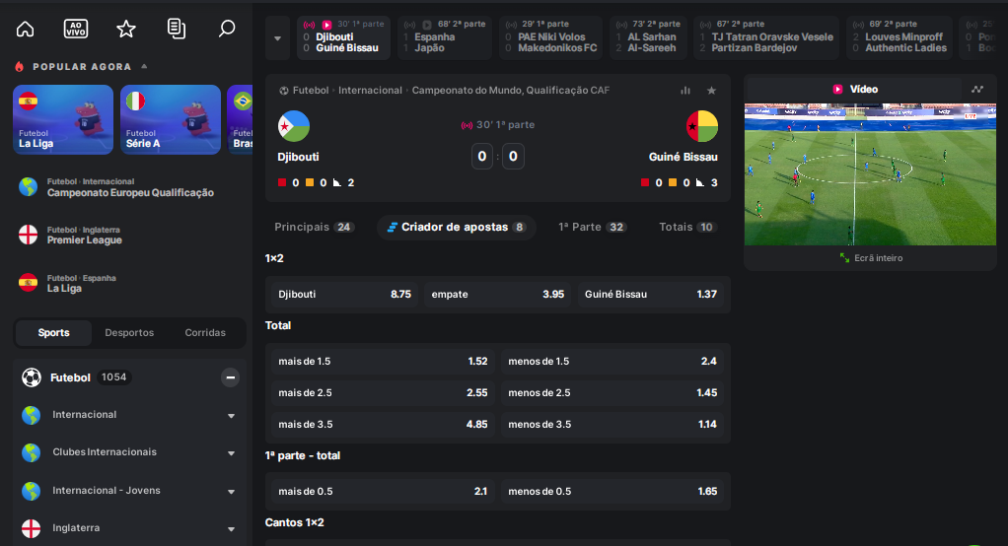The image size is (1008, 546).
Task: Add match to favorites with star
Action: click(x=712, y=91)
